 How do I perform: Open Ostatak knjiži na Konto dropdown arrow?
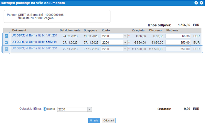90,109
